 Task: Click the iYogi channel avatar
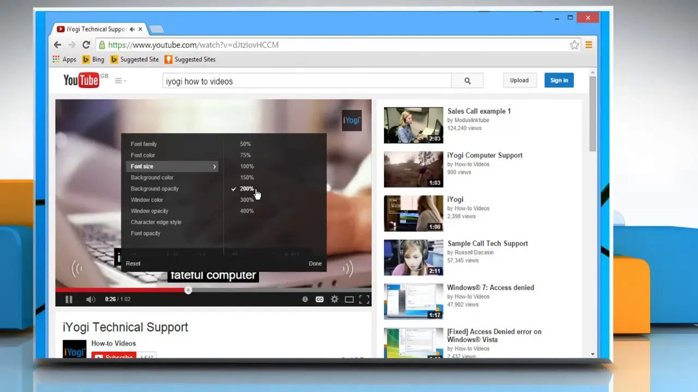(74, 348)
